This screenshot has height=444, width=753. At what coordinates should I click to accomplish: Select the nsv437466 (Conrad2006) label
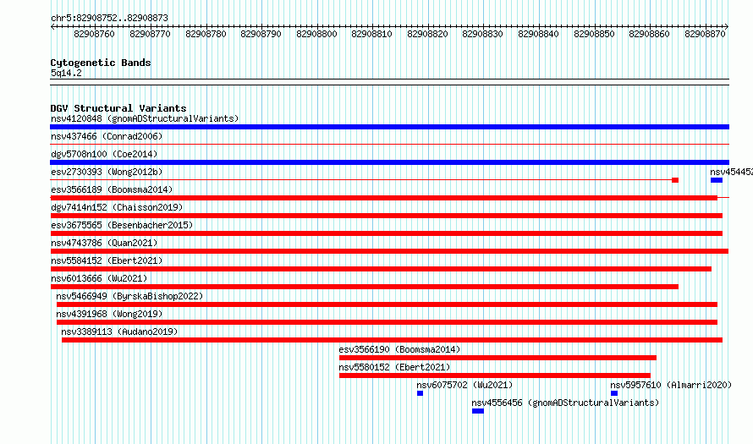click(x=107, y=136)
